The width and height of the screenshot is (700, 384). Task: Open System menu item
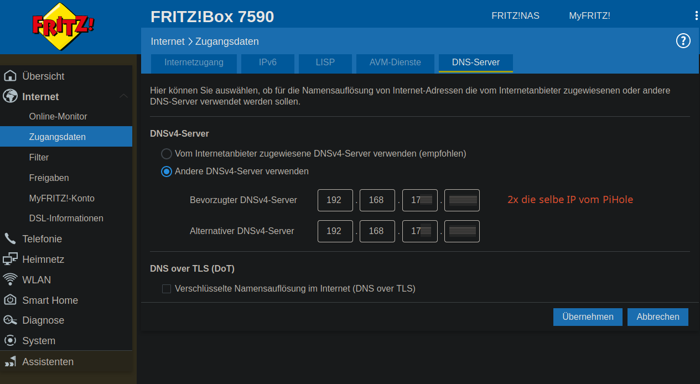click(39, 340)
